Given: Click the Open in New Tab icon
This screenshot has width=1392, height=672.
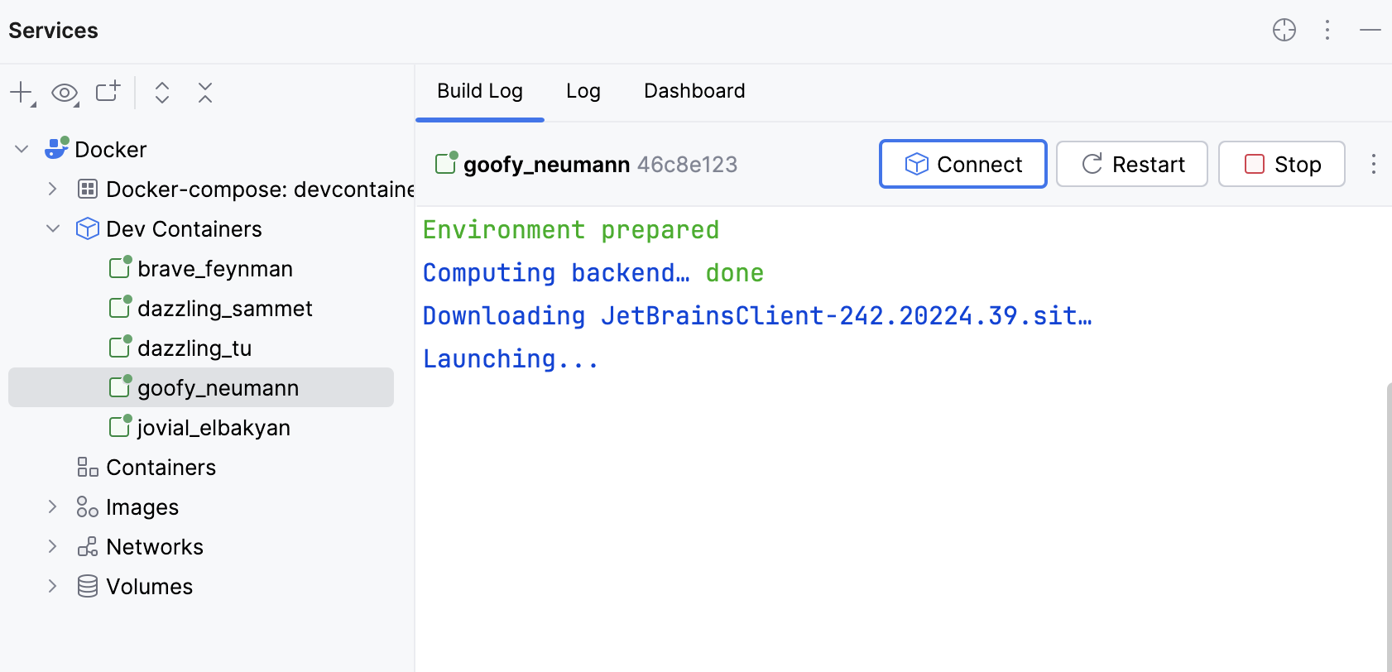Looking at the screenshot, I should click(x=108, y=91).
